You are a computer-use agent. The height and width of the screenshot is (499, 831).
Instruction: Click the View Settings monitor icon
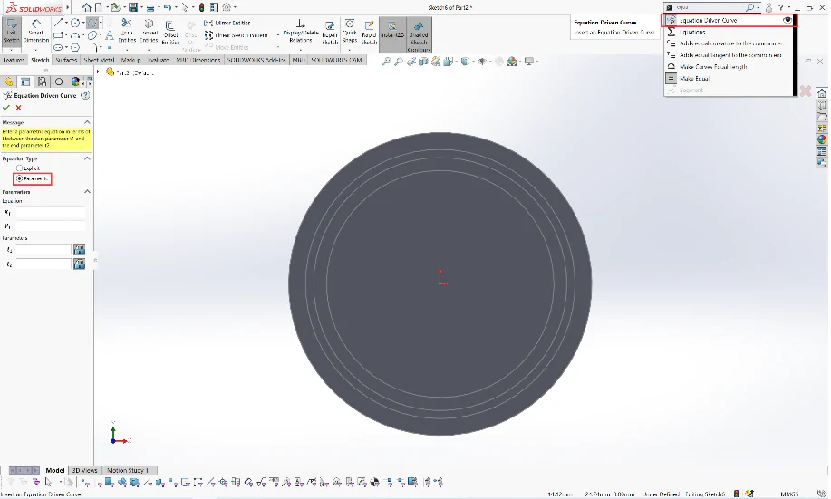click(x=529, y=62)
